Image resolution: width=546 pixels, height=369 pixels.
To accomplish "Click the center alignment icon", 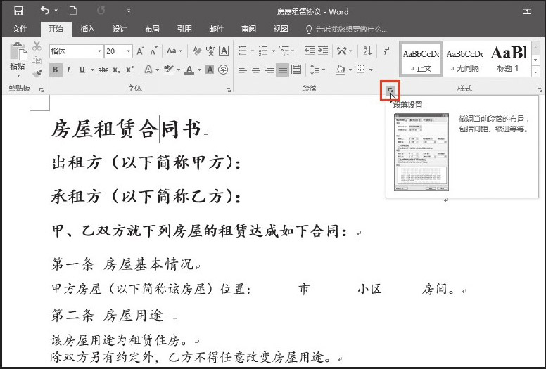I will 255,70.
